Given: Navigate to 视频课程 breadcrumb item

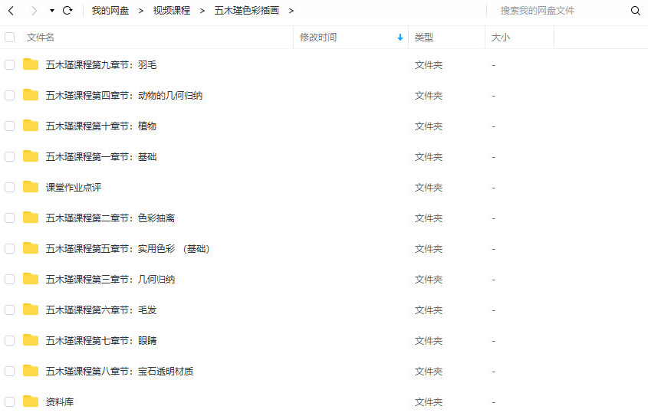Looking at the screenshot, I should click(x=172, y=11).
